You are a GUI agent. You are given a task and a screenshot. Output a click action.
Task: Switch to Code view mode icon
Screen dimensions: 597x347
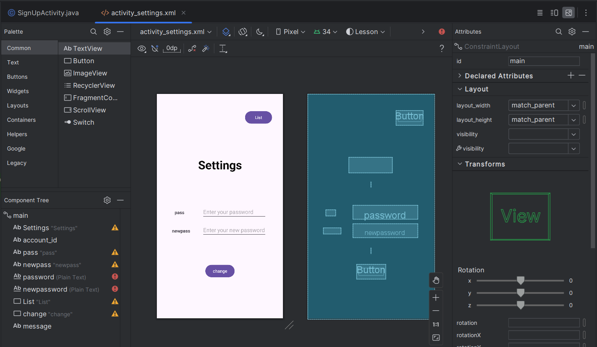pyautogui.click(x=540, y=13)
